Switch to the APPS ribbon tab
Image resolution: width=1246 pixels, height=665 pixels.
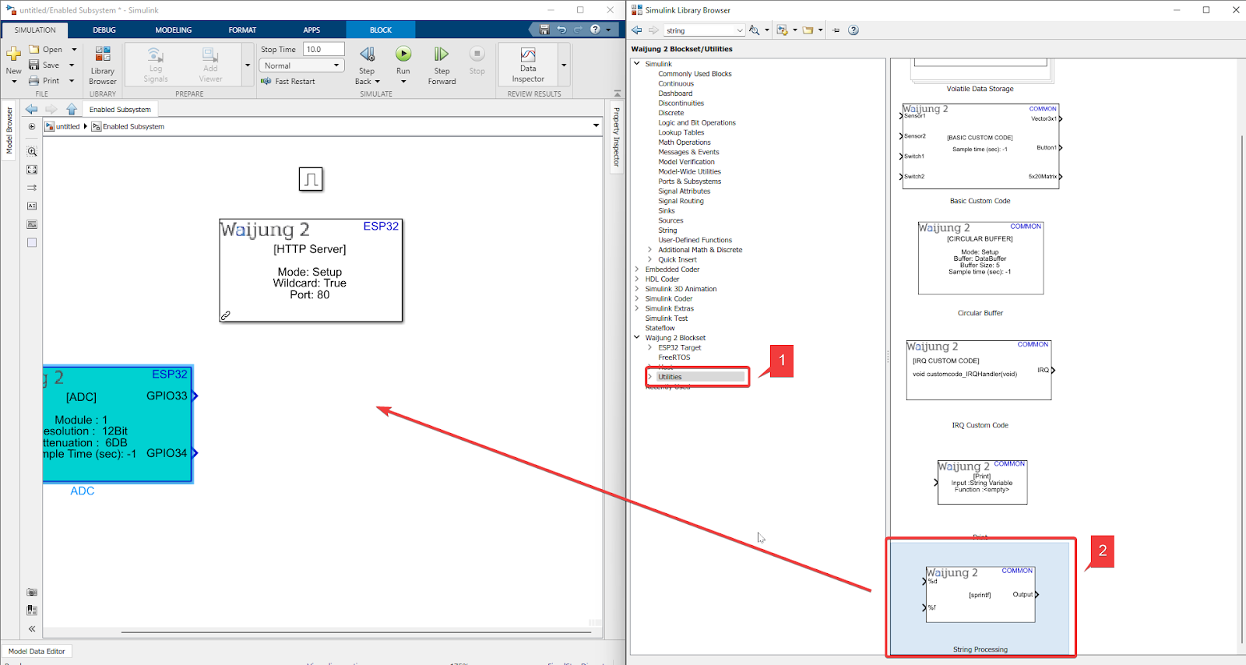coord(311,30)
